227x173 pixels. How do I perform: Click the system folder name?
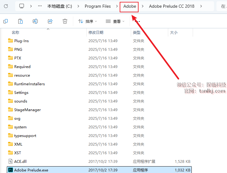coord(20,127)
